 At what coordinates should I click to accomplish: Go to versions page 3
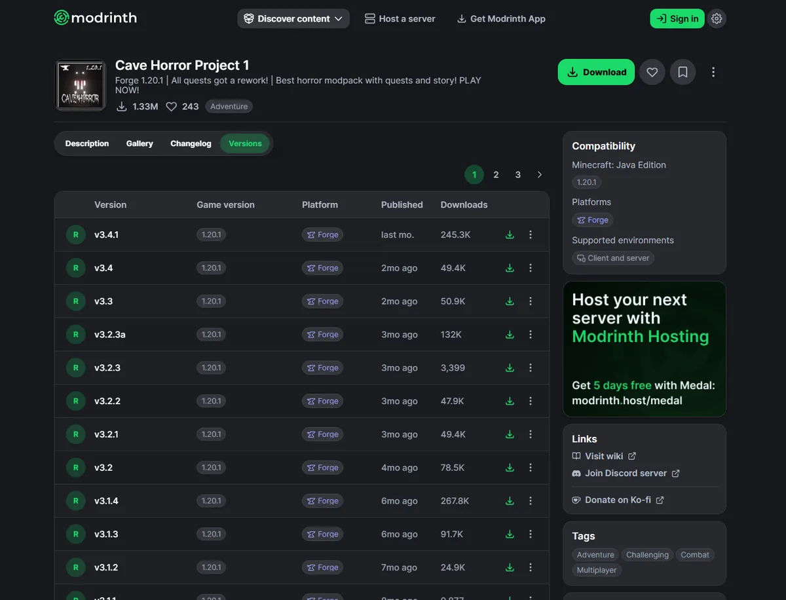coord(518,174)
